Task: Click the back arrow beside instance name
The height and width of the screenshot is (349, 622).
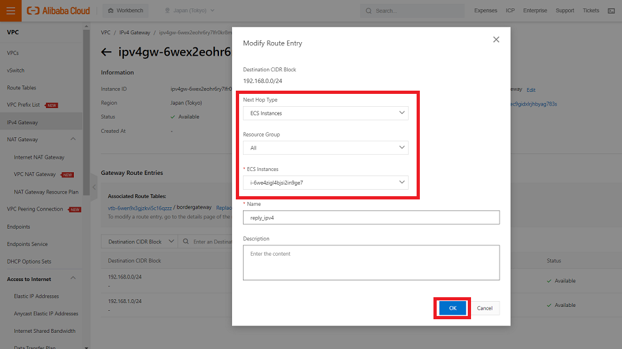Action: click(107, 52)
